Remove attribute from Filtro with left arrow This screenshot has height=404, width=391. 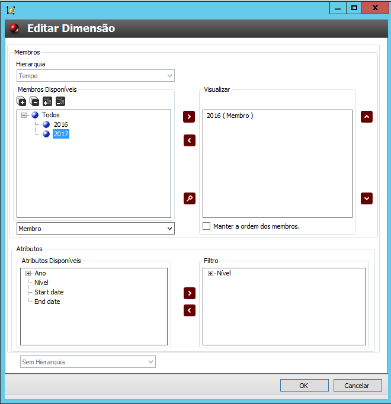pyautogui.click(x=190, y=310)
